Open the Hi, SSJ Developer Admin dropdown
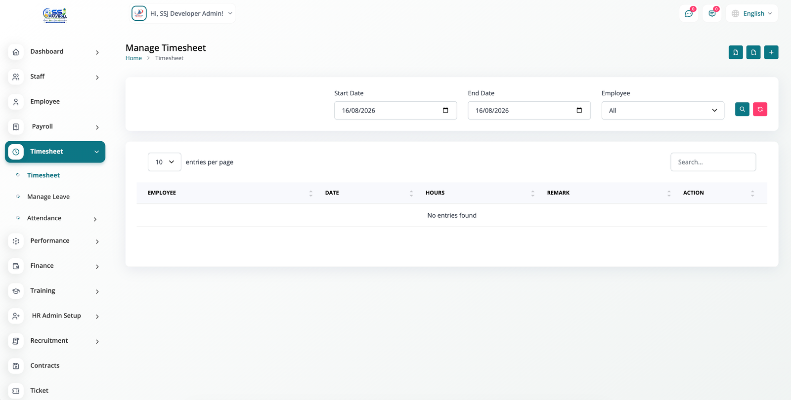The width and height of the screenshot is (791, 400). click(x=182, y=13)
